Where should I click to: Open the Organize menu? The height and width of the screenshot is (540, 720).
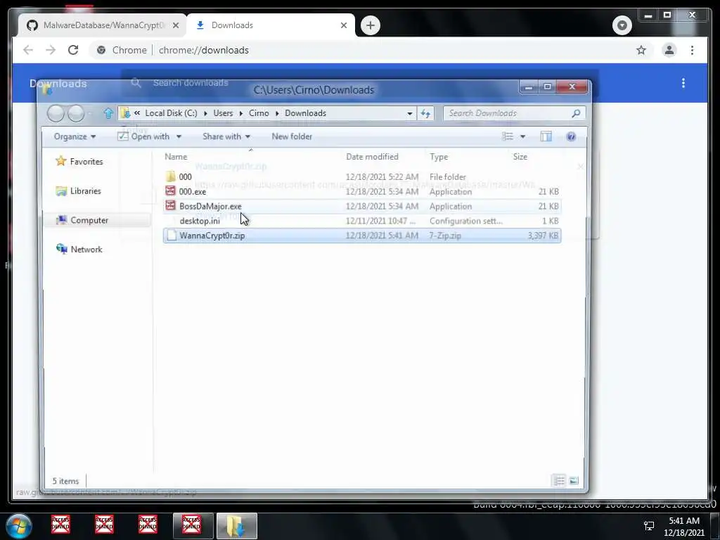point(75,136)
